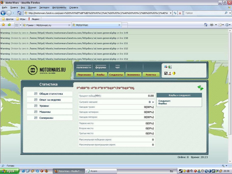Expand the printer options dropdown arrow
This screenshot has height=174, width=232.
pos(216,25)
